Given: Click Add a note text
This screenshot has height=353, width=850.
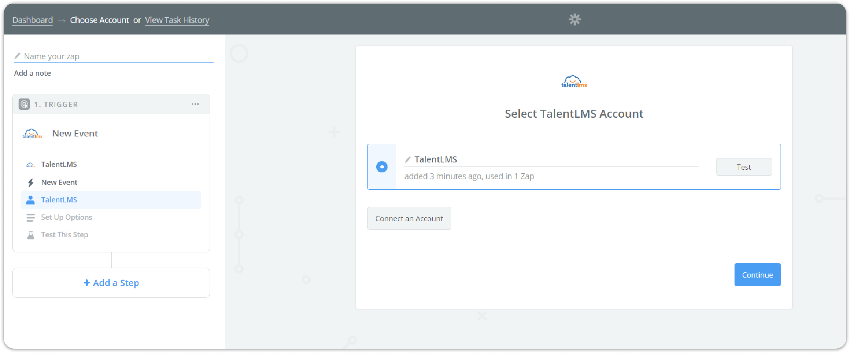Looking at the screenshot, I should click(x=33, y=73).
